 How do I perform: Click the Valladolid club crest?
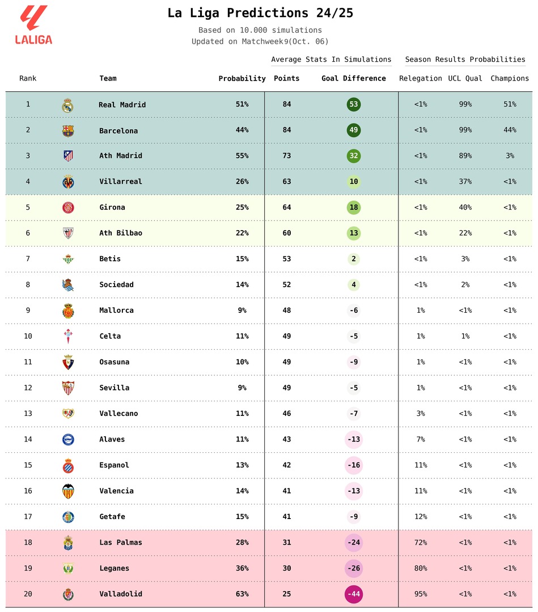[68, 594]
